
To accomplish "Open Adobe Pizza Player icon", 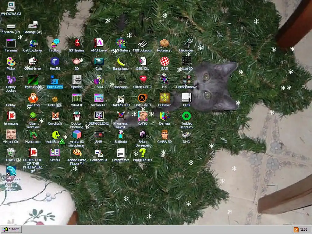I will (x=77, y=153).
